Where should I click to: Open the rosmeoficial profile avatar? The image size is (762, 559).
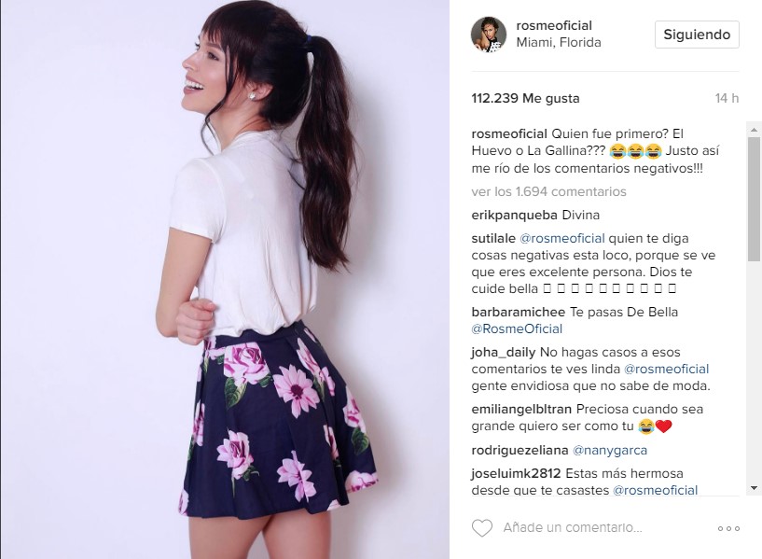pyautogui.click(x=489, y=34)
